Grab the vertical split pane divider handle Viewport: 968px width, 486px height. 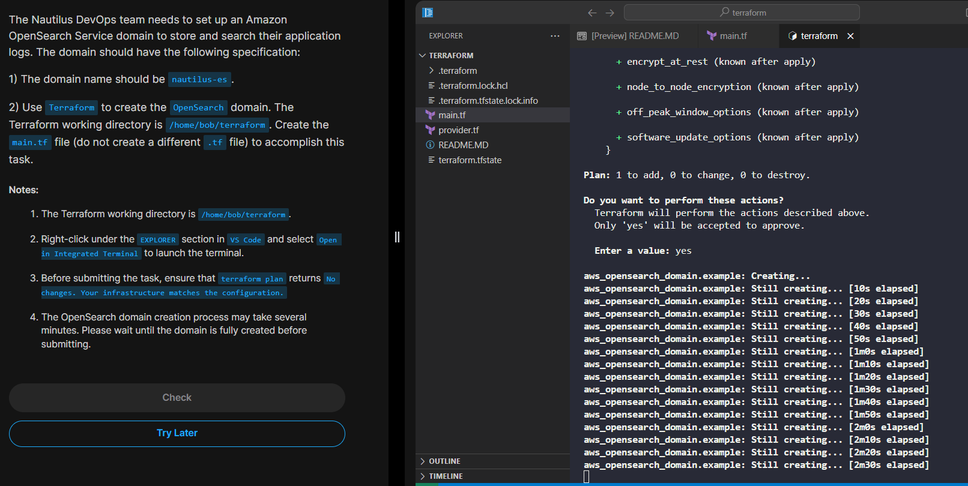point(397,237)
